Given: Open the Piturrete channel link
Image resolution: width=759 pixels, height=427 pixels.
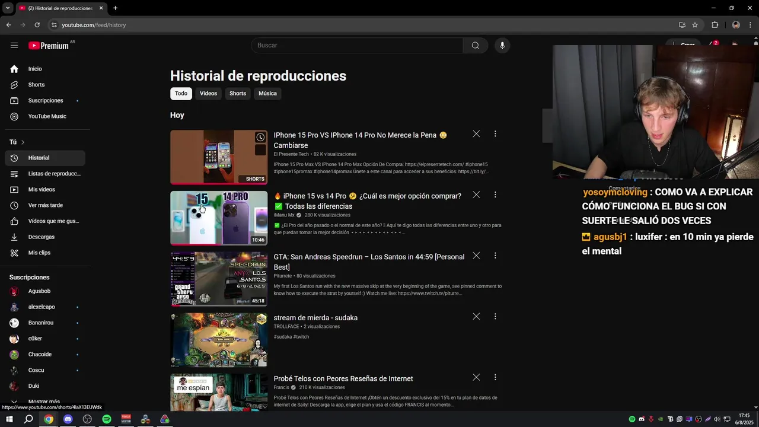Looking at the screenshot, I should [283, 276].
